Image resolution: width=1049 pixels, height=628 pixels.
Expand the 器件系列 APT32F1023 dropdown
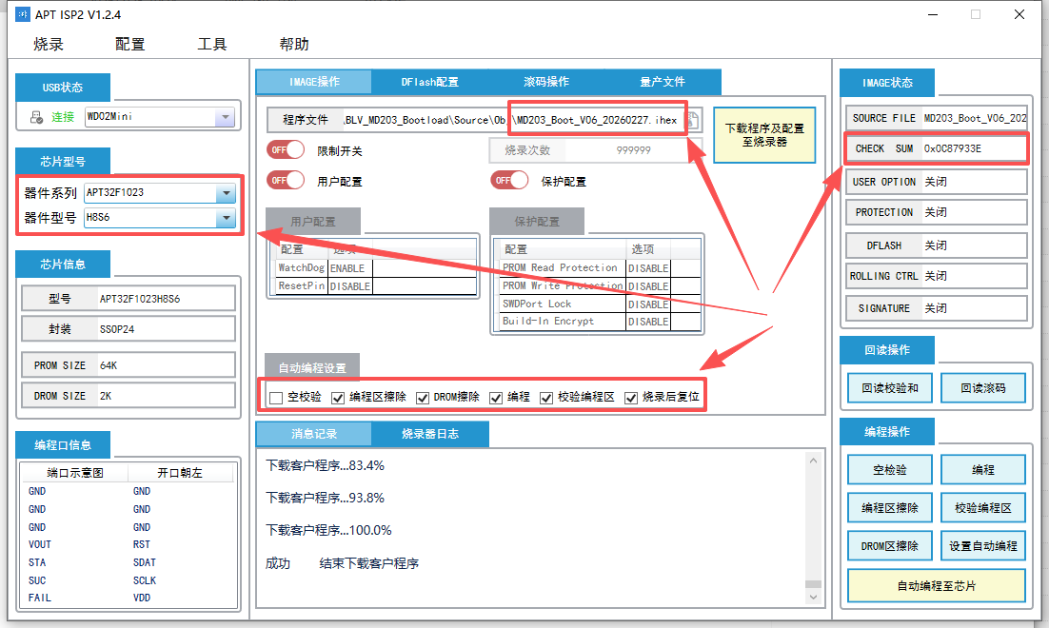coord(225,193)
